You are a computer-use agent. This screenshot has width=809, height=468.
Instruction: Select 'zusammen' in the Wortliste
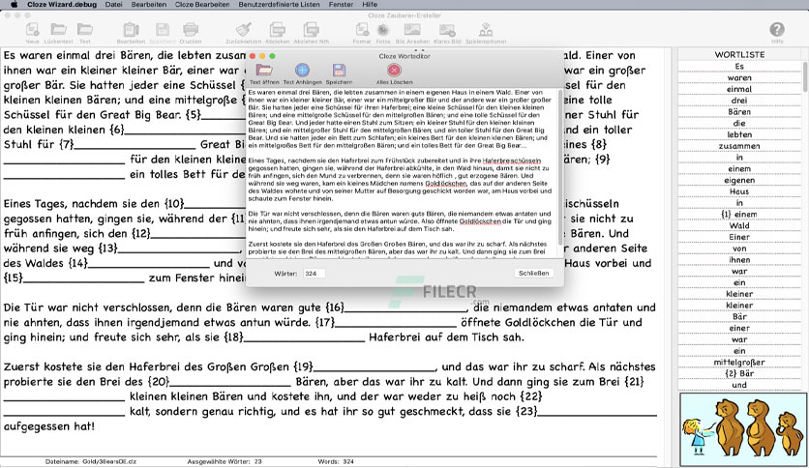(x=739, y=146)
